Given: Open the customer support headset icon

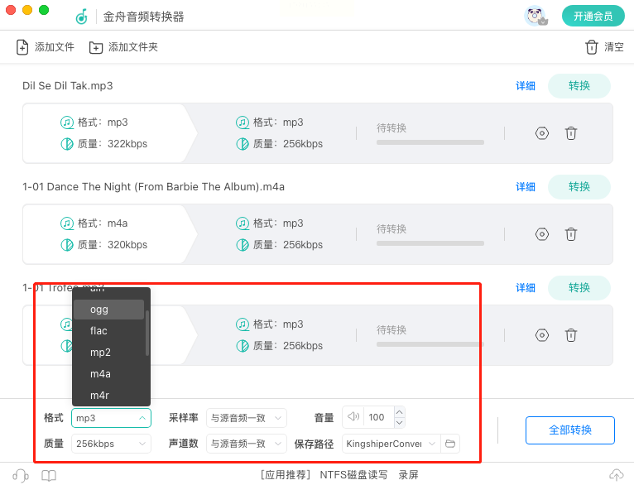Looking at the screenshot, I should pos(21,475).
